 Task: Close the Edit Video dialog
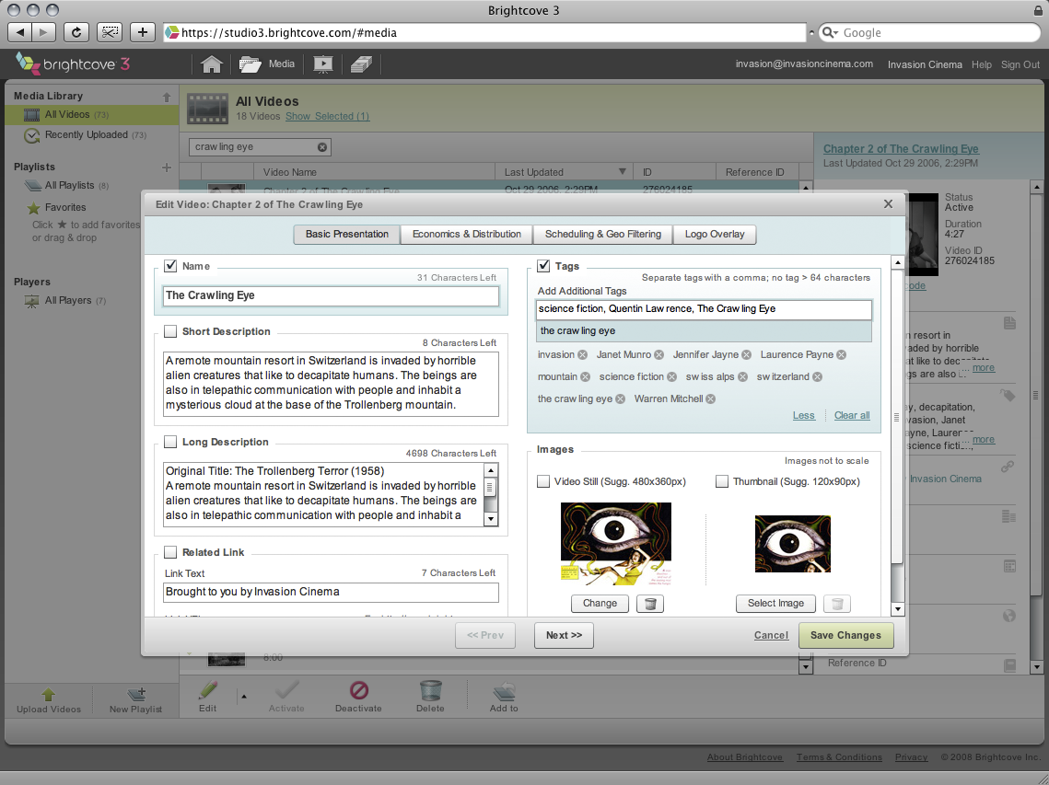pos(888,204)
